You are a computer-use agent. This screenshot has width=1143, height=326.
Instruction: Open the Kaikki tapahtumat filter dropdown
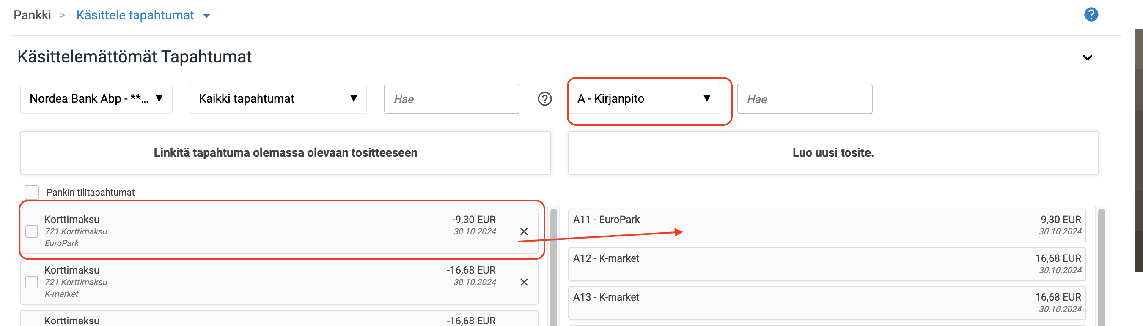(x=278, y=99)
